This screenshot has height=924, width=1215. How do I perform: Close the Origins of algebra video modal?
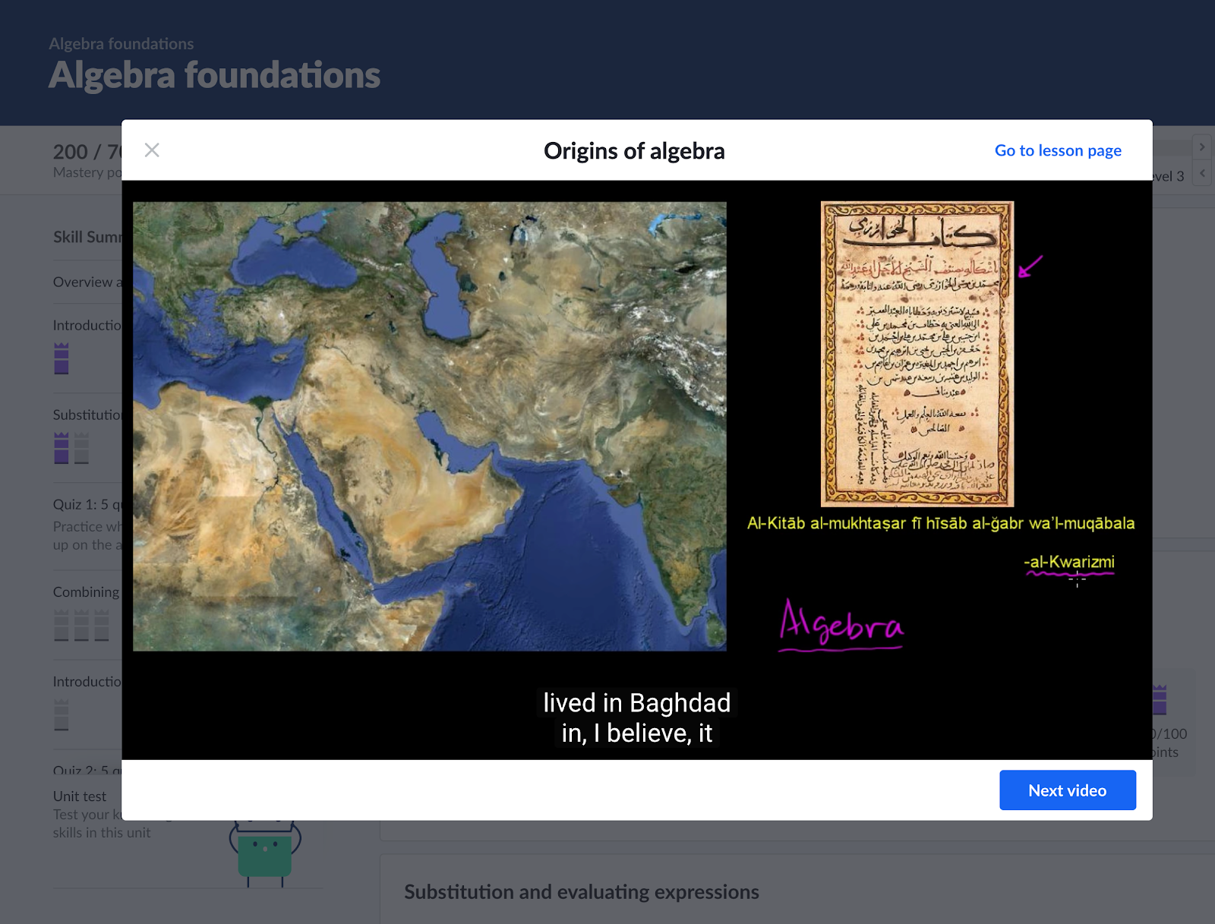152,150
